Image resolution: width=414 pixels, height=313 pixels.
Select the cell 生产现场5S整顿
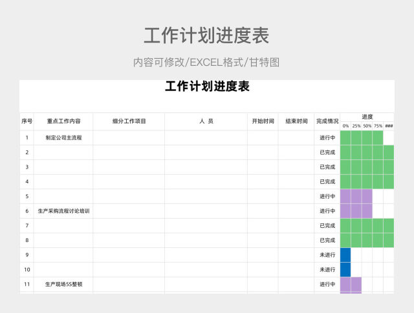63,285
